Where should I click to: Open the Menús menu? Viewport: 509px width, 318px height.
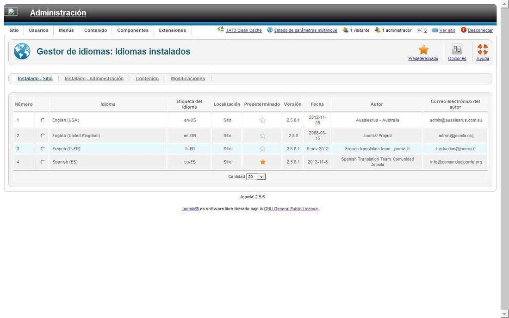point(66,30)
